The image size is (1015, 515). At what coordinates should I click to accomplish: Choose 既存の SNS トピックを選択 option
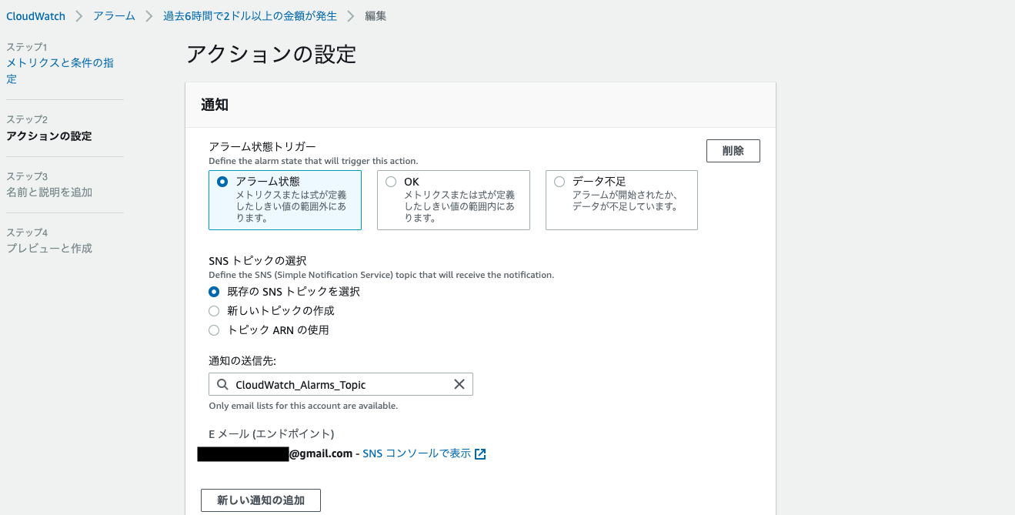tap(215, 292)
